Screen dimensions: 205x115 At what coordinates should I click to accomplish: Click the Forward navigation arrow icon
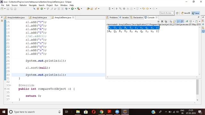[x=154, y=9]
